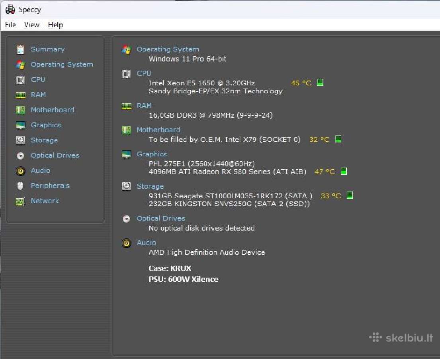Click the text PHL 275E1 (2560x1440@60Hz)
Image resolution: width=440 pixels, height=359 pixels.
click(202, 164)
